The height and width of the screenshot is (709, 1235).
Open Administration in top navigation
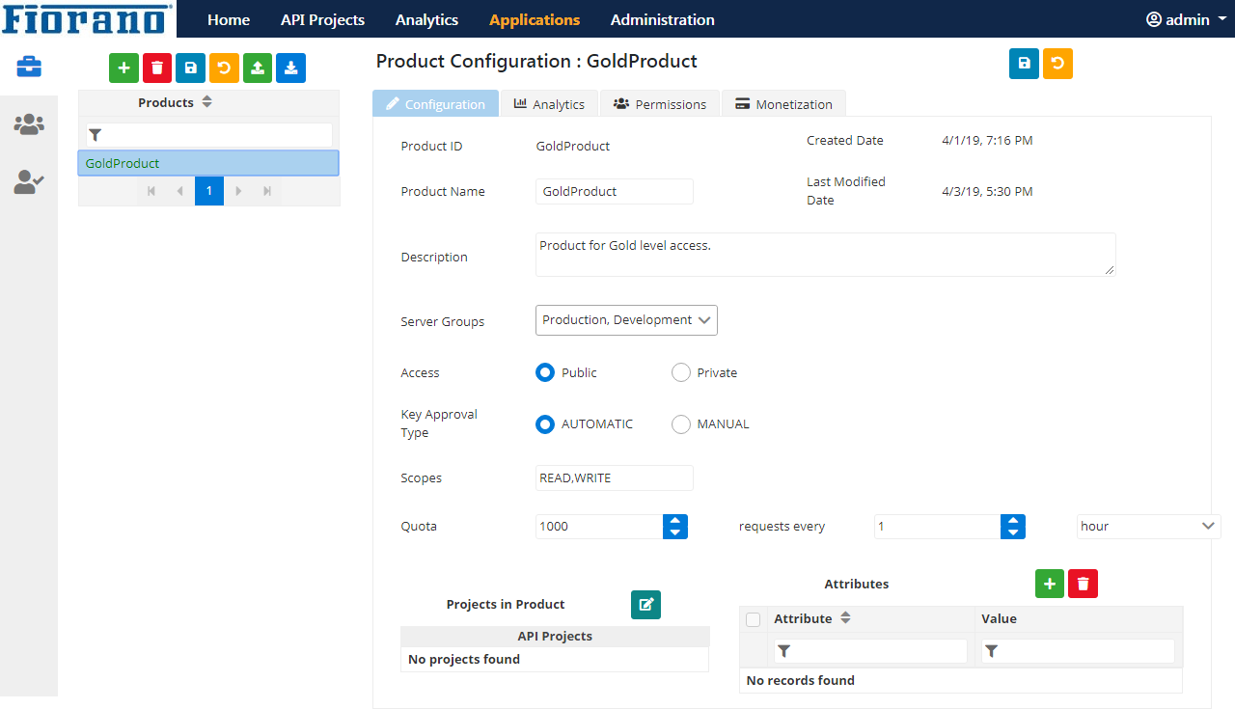(663, 19)
